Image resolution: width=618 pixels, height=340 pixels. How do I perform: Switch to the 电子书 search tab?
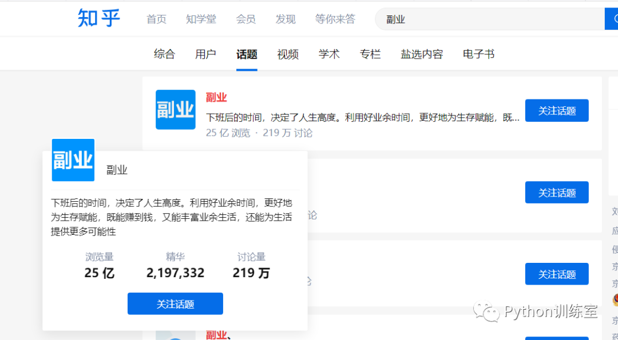point(478,54)
